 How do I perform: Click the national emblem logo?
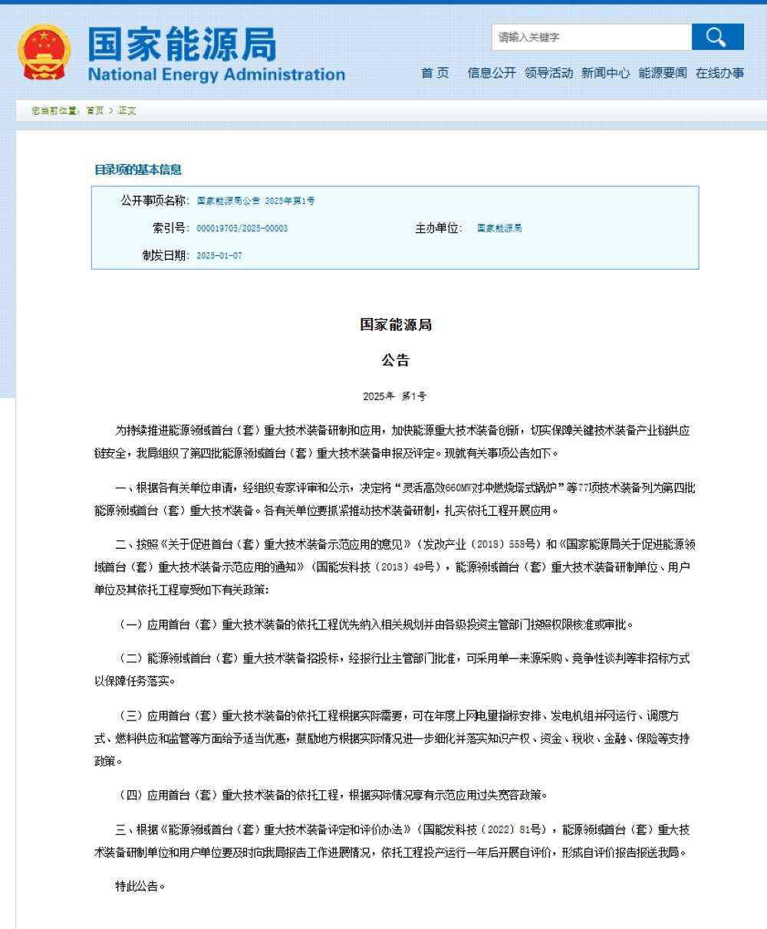(44, 52)
